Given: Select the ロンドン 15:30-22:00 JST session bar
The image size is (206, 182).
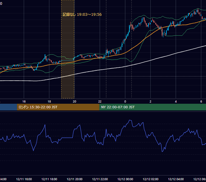Looking at the screenshot, I should [x=58, y=107].
